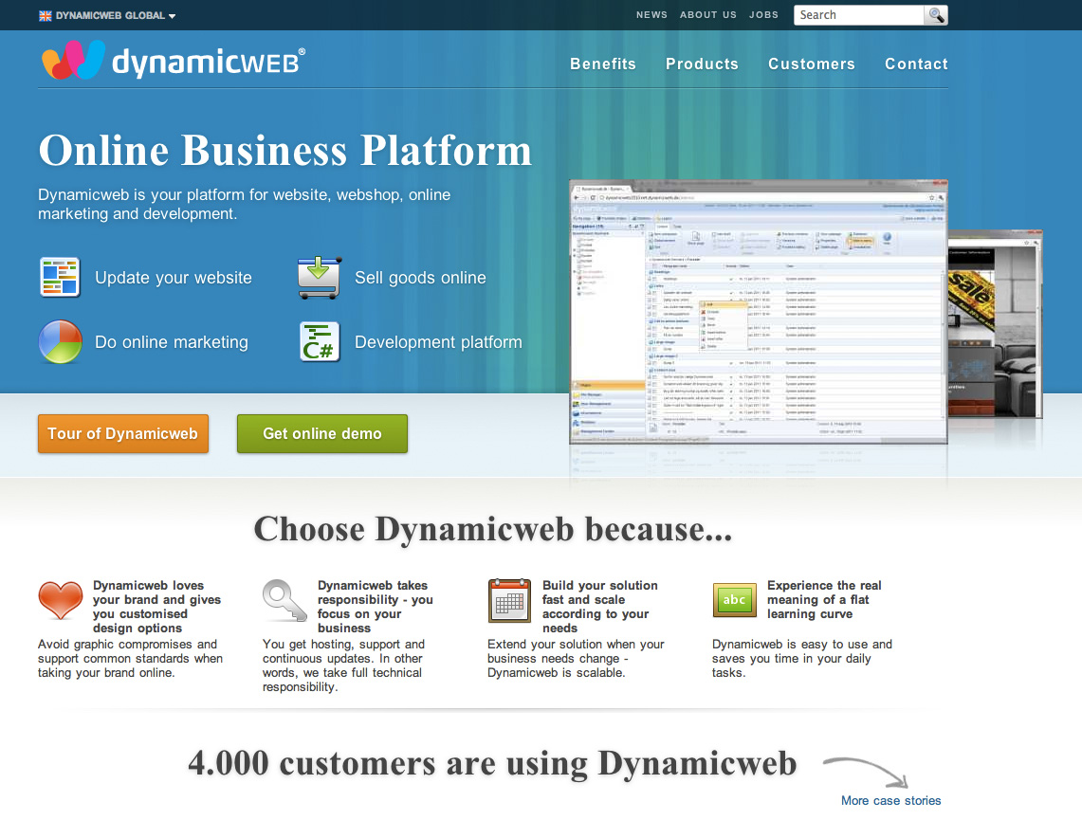Open the News link
The width and height of the screenshot is (1082, 820).
(x=651, y=14)
